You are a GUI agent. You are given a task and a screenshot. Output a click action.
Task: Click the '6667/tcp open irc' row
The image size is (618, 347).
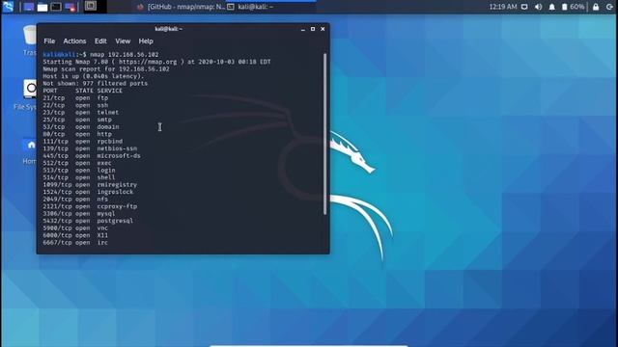(x=75, y=243)
